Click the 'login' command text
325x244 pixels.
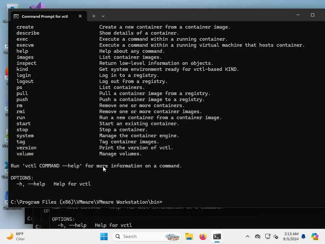[23, 75]
